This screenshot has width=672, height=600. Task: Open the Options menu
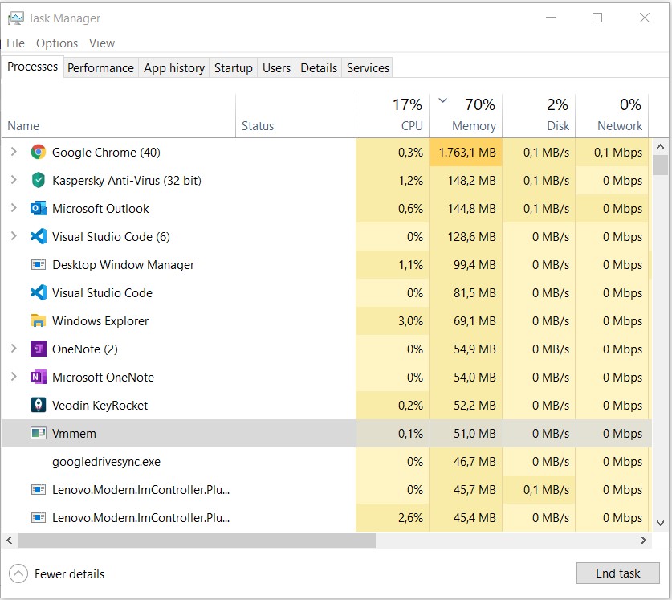(x=57, y=43)
